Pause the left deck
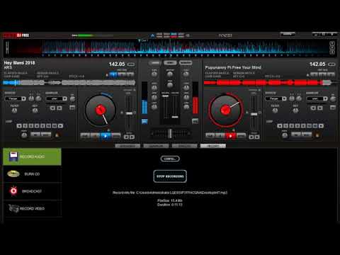This screenshot has height=255, width=340. click(96, 136)
